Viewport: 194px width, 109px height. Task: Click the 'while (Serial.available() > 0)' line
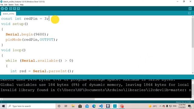pos(39,61)
